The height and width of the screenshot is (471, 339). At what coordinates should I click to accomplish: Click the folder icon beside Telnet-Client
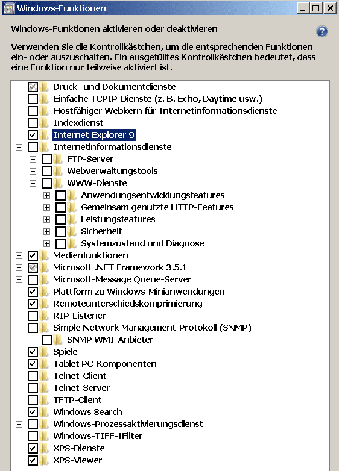[x=44, y=376]
